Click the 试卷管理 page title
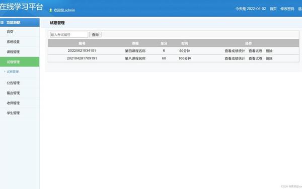 [x=57, y=23]
